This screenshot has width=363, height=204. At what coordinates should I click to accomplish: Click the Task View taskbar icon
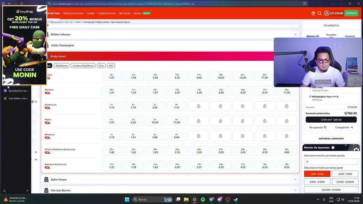178,199
